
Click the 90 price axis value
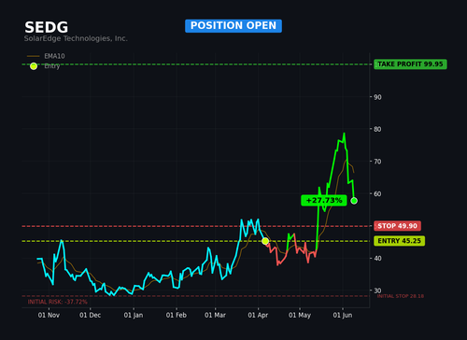(377, 97)
